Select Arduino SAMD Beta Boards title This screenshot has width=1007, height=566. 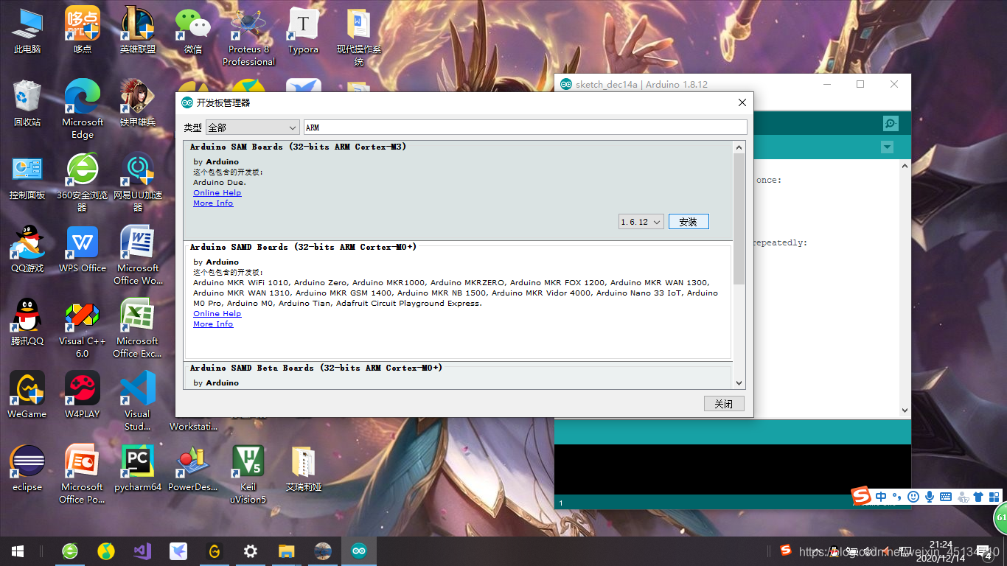point(316,368)
